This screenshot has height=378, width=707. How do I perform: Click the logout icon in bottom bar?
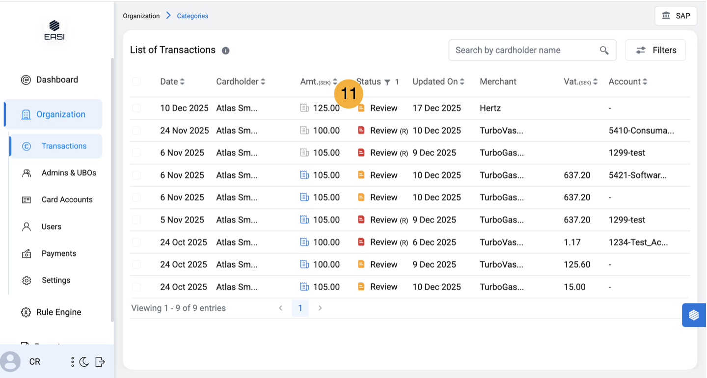click(x=100, y=362)
